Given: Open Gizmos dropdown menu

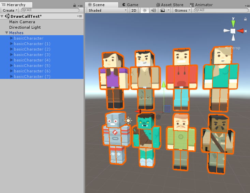Looking at the screenshot, I should (x=182, y=10).
